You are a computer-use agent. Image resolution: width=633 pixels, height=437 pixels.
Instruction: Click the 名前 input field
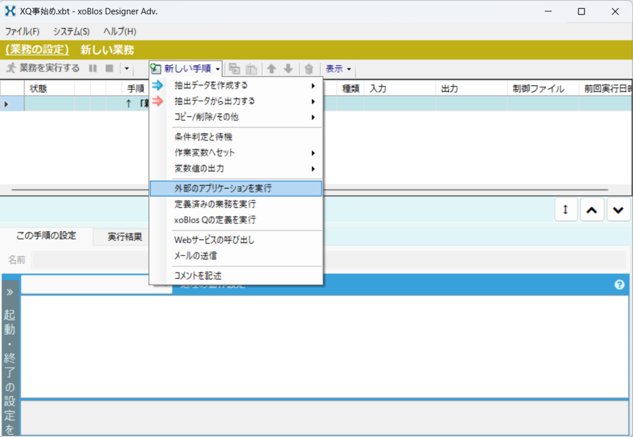(x=328, y=260)
